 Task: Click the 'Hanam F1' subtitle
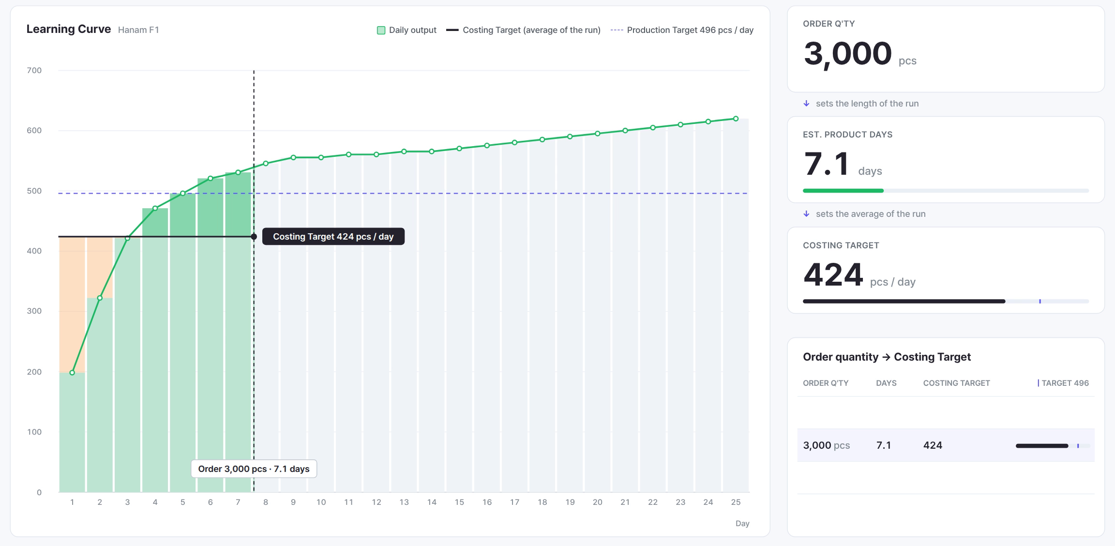138,30
